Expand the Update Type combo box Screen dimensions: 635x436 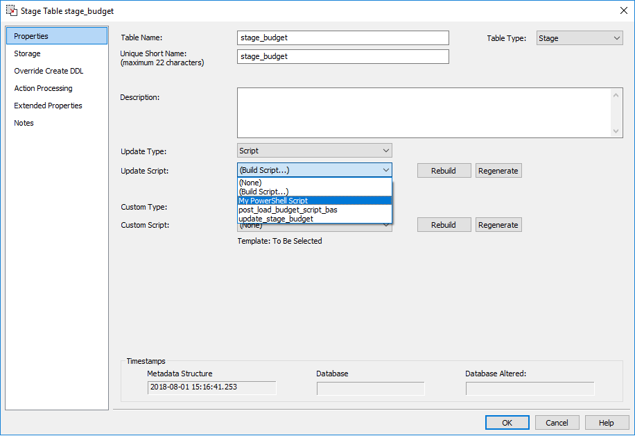(x=385, y=151)
